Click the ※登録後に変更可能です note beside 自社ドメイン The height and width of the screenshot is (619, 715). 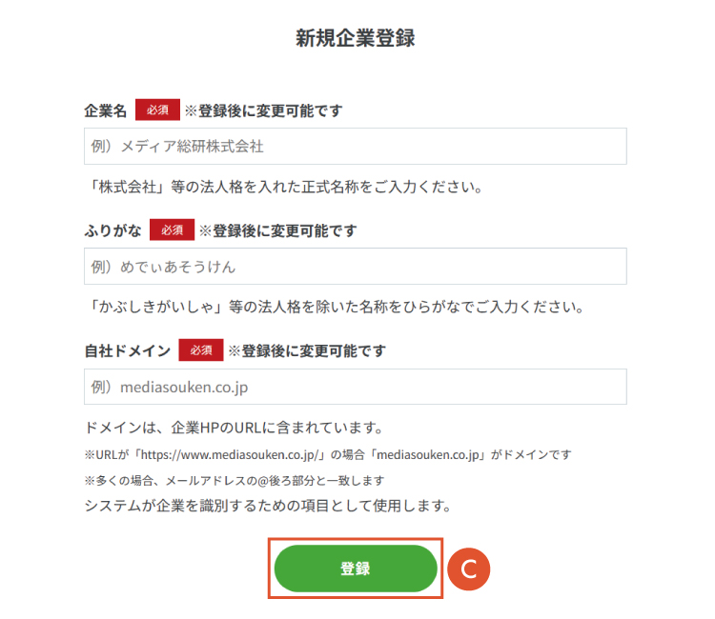[306, 351]
